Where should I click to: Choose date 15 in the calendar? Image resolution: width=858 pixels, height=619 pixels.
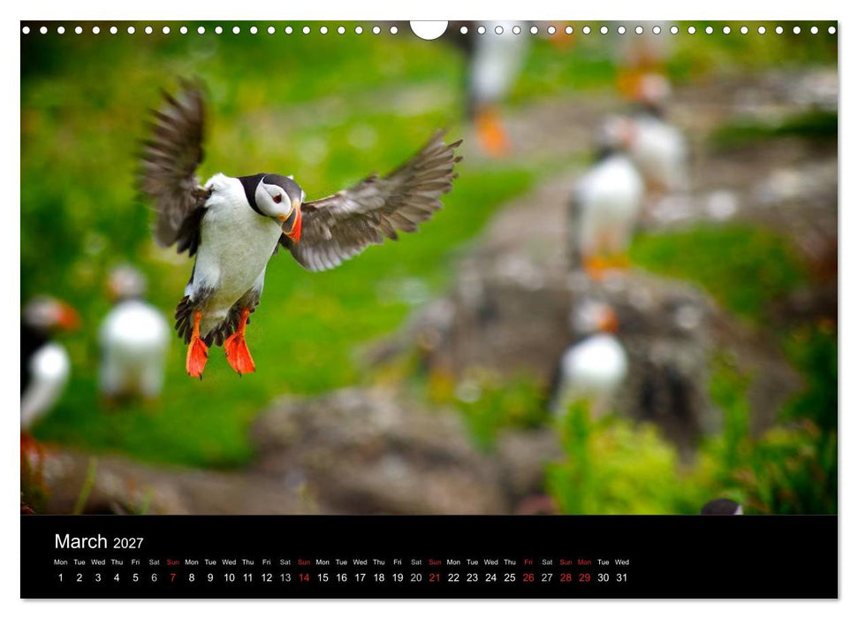pyautogui.click(x=323, y=577)
